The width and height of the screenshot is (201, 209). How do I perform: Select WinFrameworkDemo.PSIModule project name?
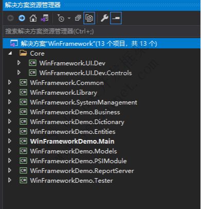[x=79, y=161]
